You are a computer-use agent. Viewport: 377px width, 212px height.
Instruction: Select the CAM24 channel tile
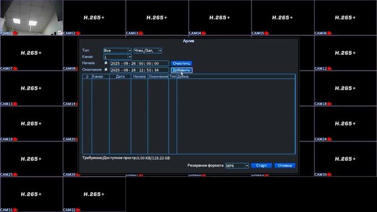pyautogui.click(x=345, y=124)
